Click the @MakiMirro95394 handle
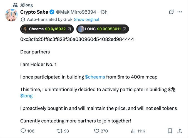 (x=76, y=12)
